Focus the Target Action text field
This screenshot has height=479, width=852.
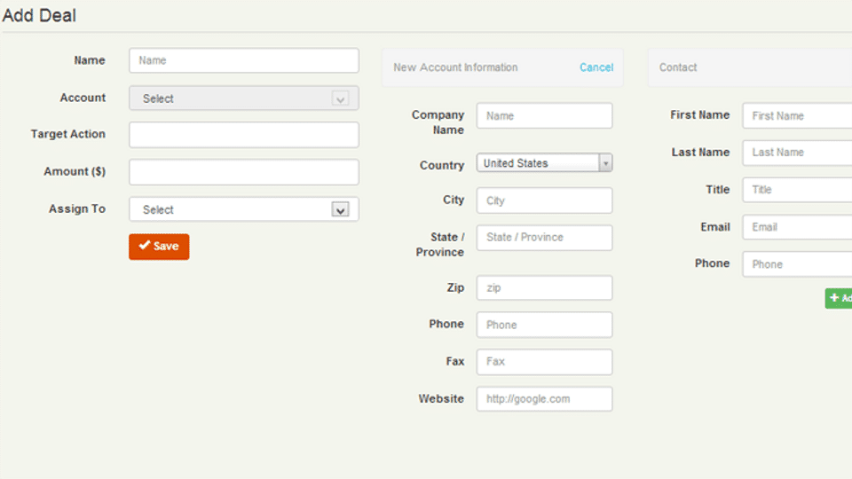243,135
